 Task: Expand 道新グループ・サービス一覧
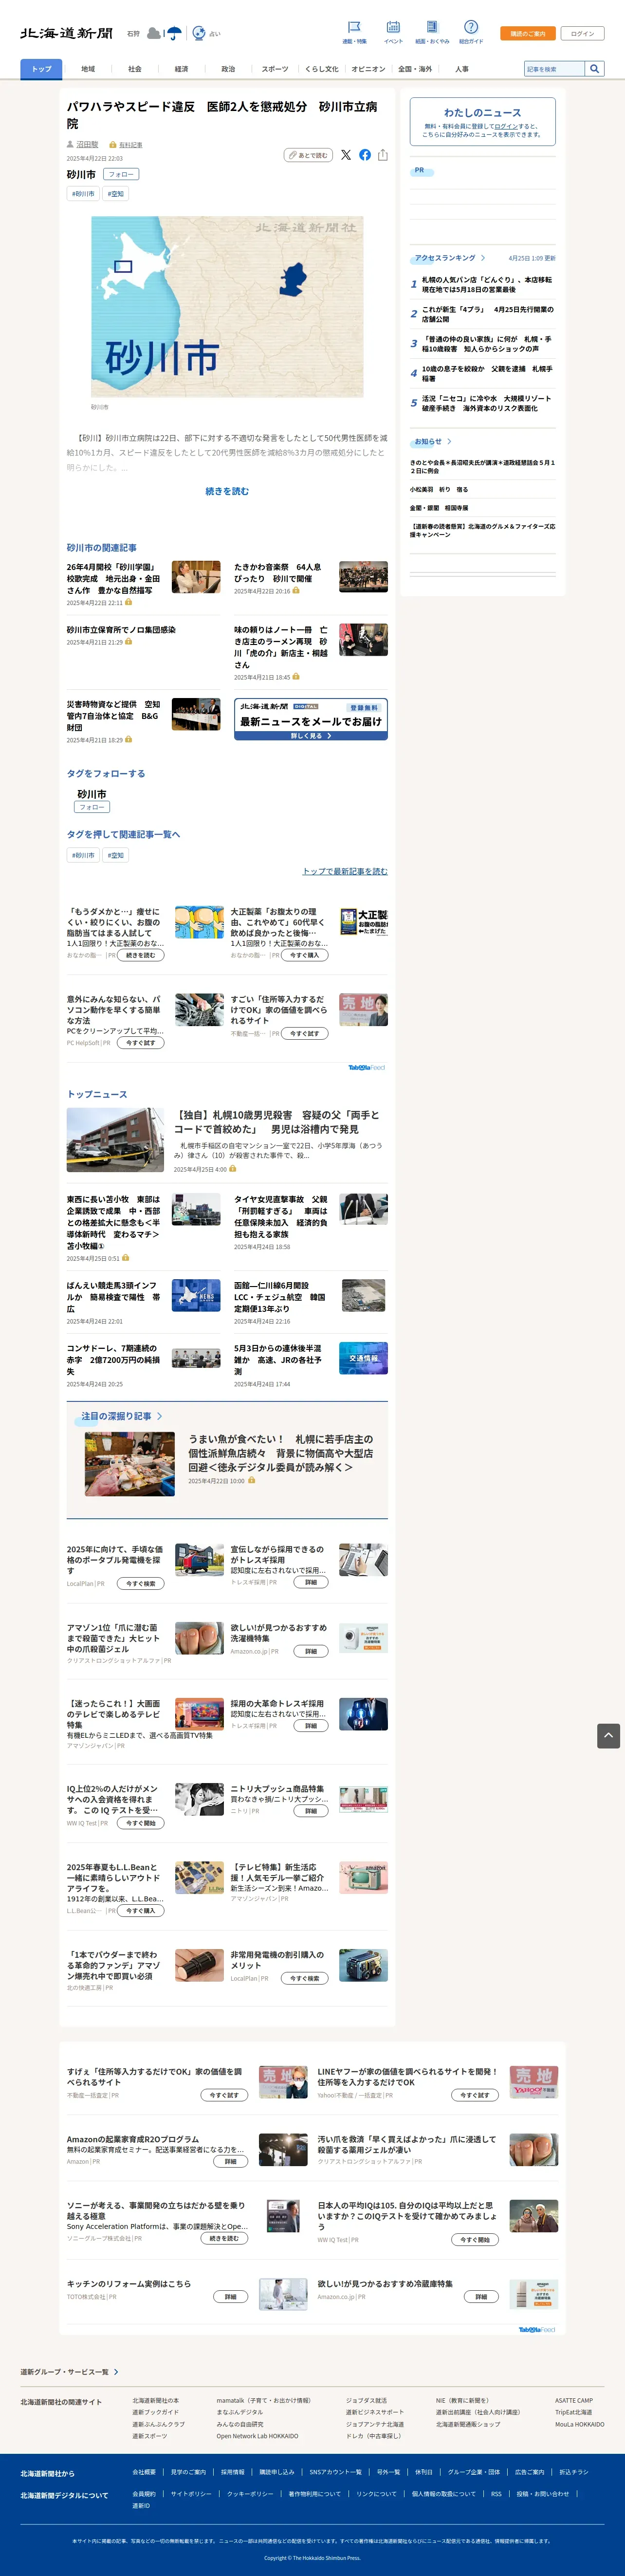pos(69,2372)
